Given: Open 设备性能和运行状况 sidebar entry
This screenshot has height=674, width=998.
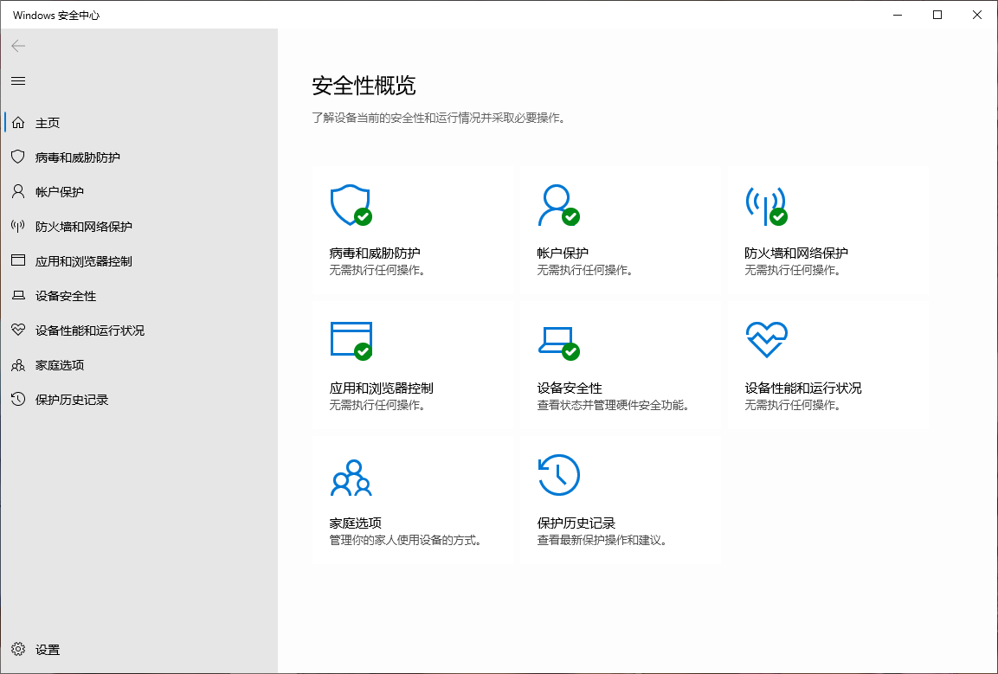Looking at the screenshot, I should 90,331.
